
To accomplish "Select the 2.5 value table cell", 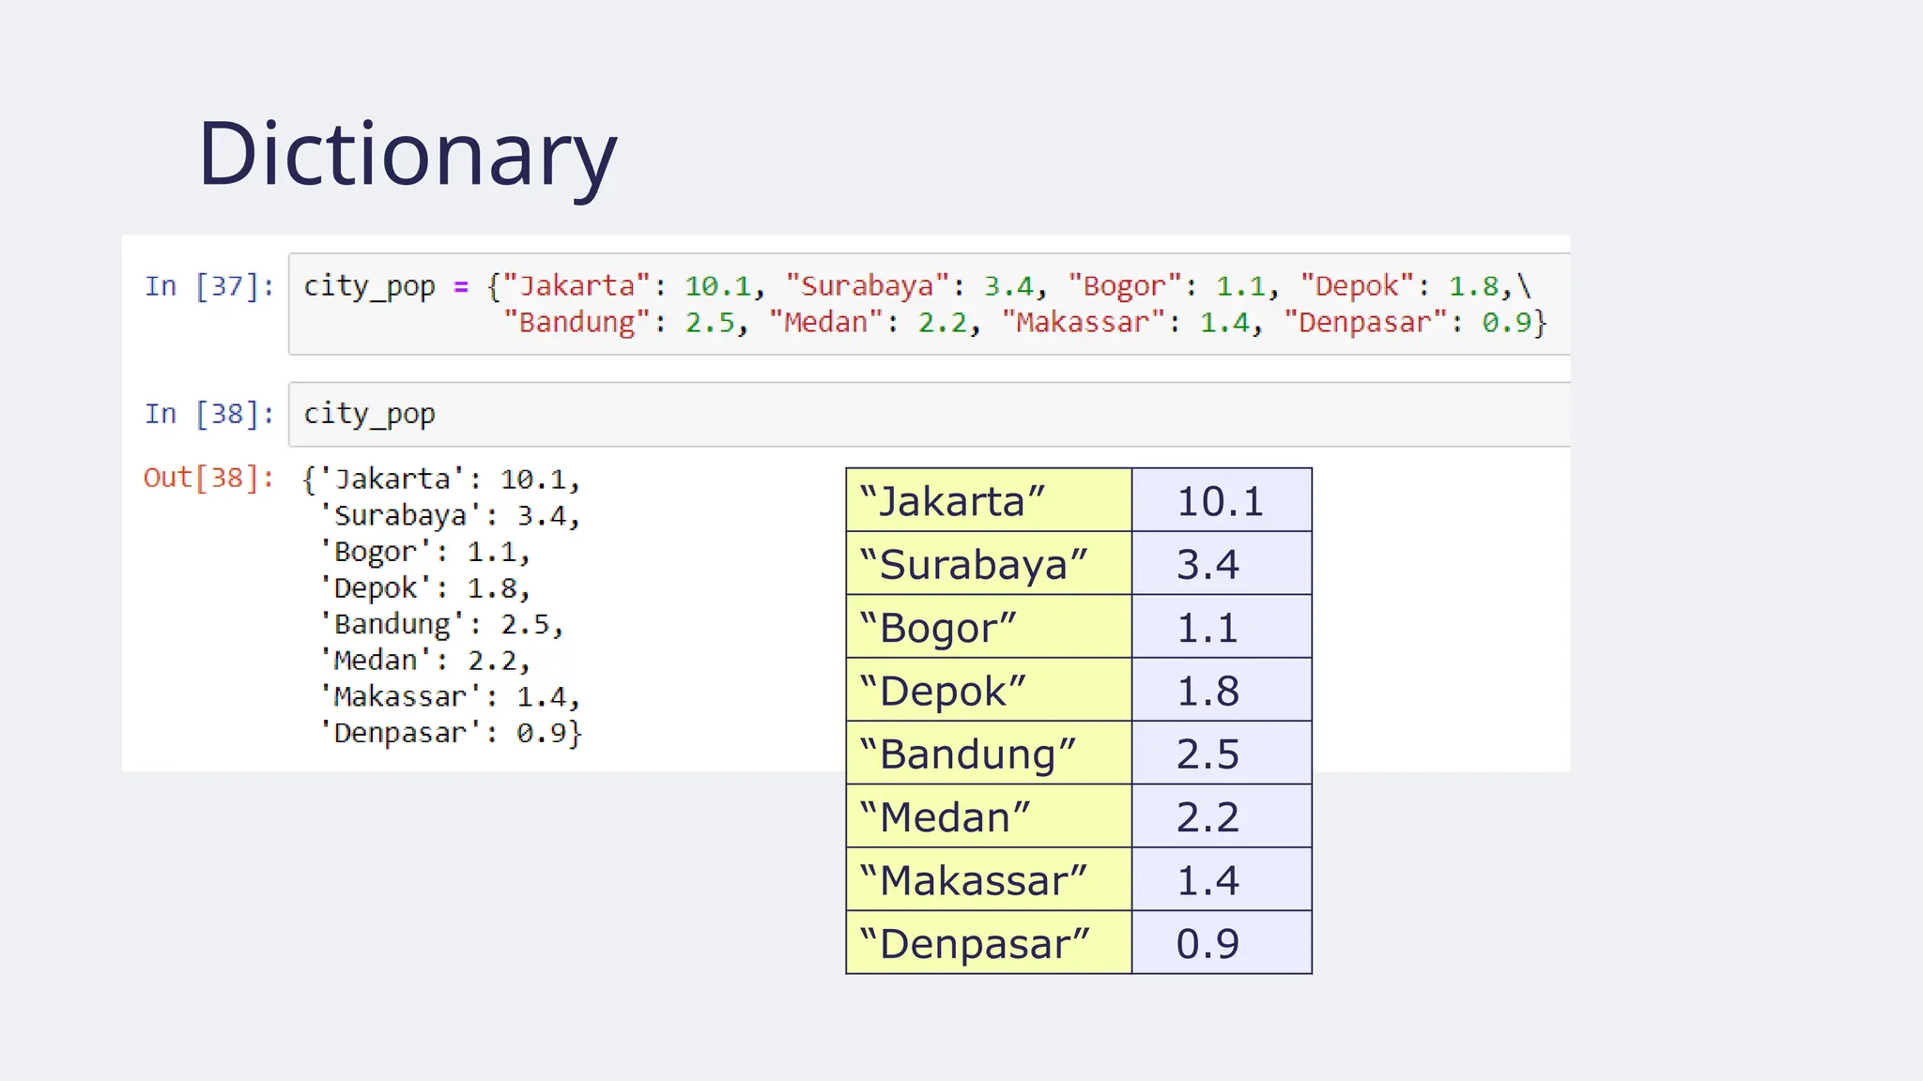I will coord(1222,753).
